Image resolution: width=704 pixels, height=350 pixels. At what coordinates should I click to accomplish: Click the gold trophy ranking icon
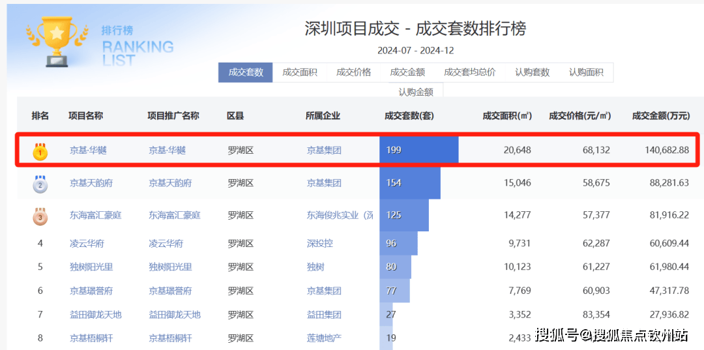tap(57, 42)
